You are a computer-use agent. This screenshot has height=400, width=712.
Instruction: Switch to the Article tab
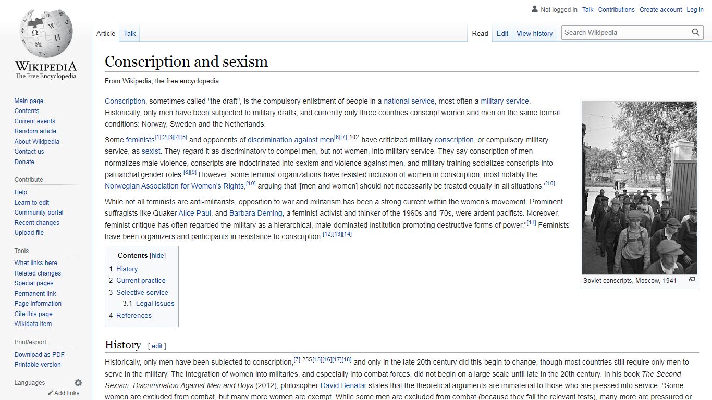tap(106, 33)
